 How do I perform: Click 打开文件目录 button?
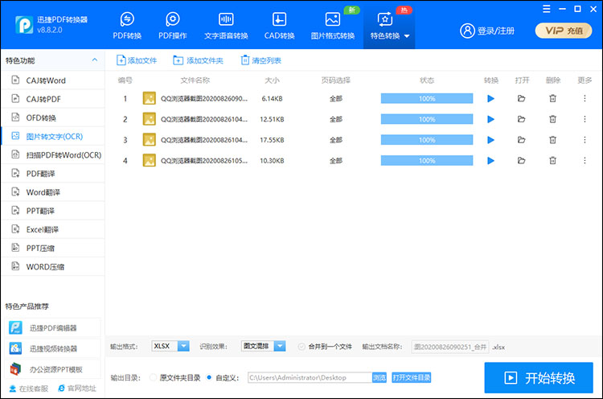point(411,377)
